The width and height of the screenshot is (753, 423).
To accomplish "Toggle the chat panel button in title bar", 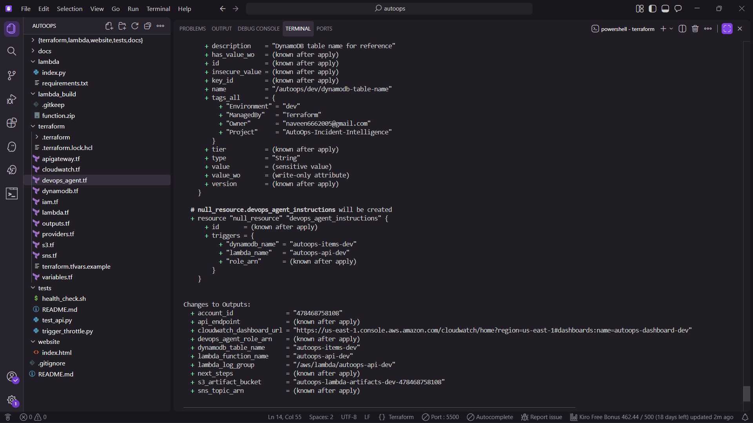I will (x=678, y=9).
